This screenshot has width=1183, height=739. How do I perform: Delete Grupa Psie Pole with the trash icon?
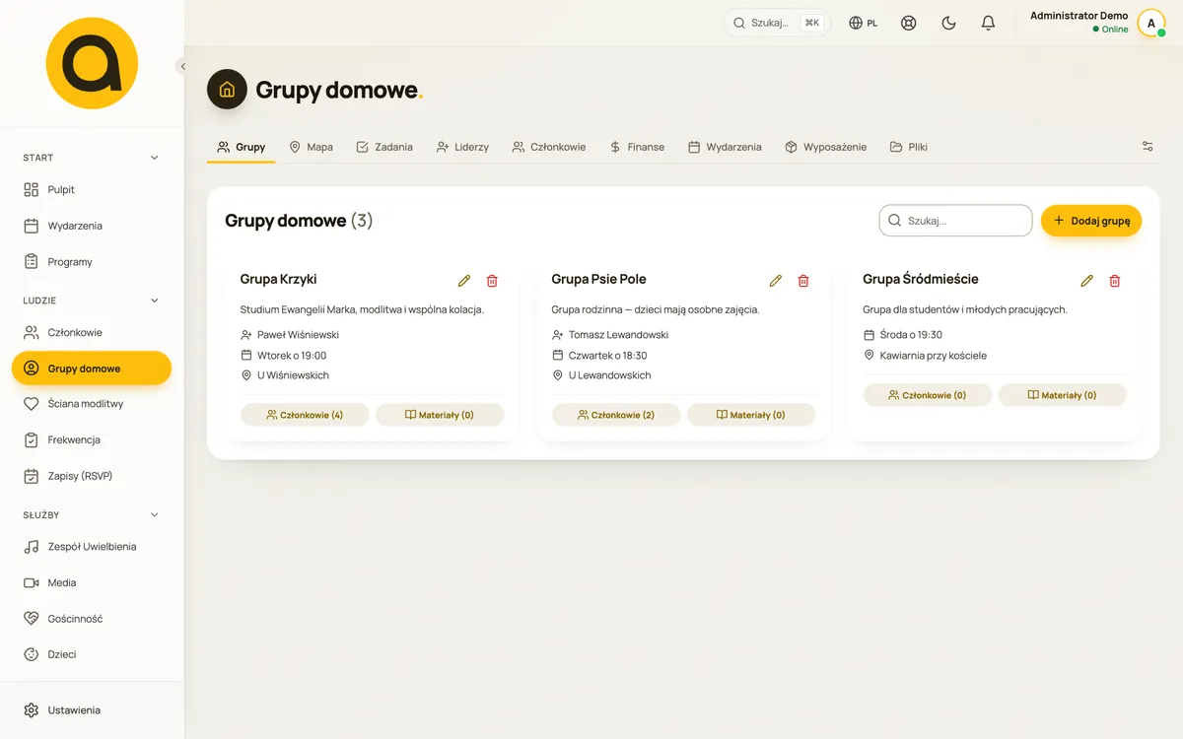pos(803,281)
